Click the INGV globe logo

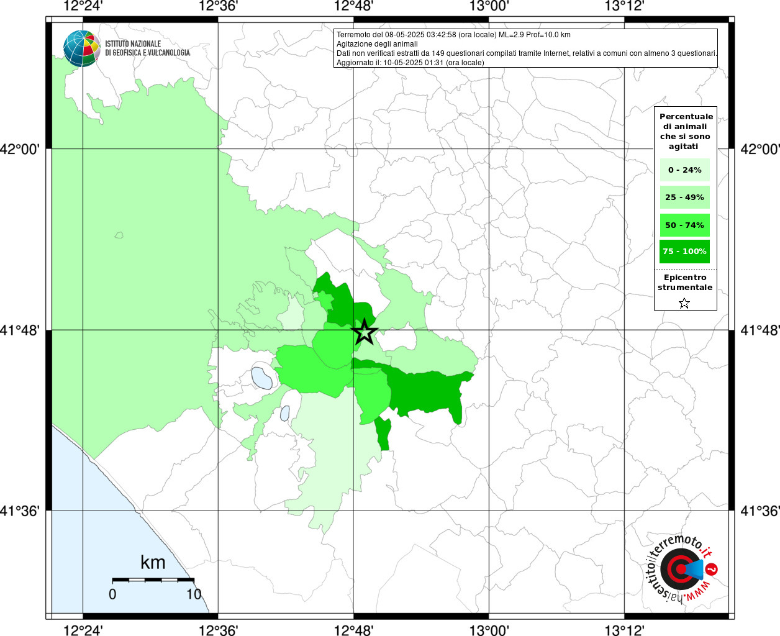click(x=81, y=48)
